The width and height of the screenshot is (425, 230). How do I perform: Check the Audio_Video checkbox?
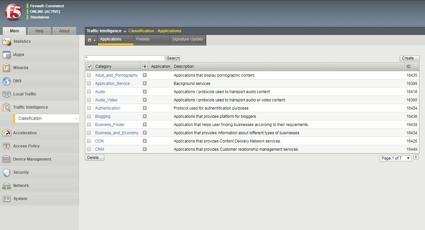[89, 100]
